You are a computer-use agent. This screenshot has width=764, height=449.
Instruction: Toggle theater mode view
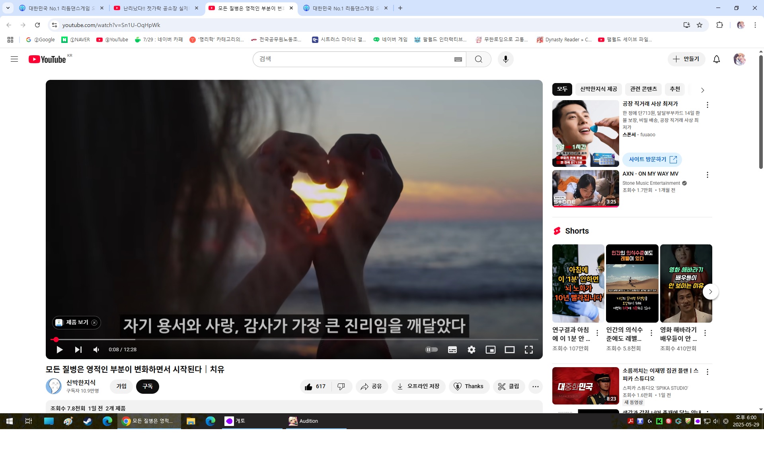click(x=509, y=350)
